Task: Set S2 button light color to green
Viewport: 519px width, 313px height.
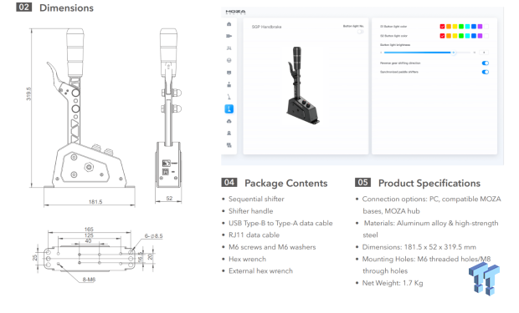Action: [x=461, y=36]
